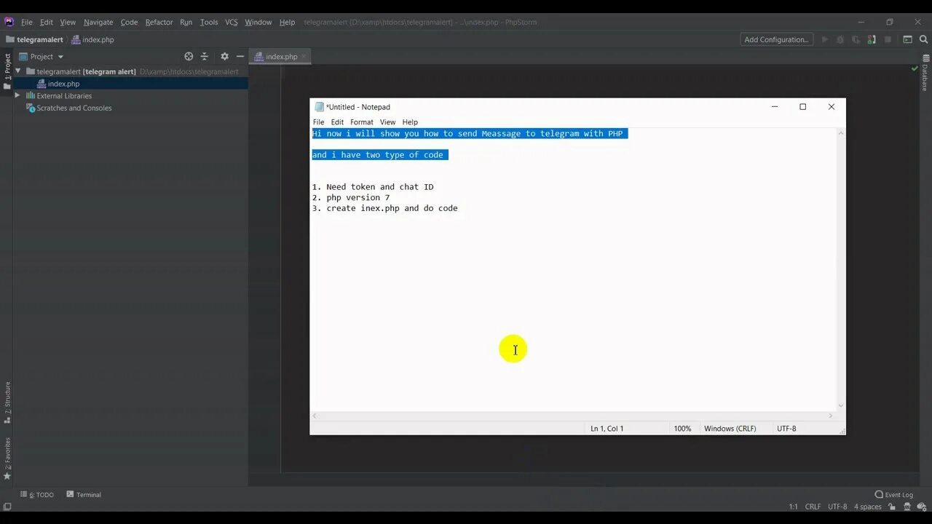Click Notepad scroll down arrow
Viewport: 932px width, 524px height.
point(841,406)
